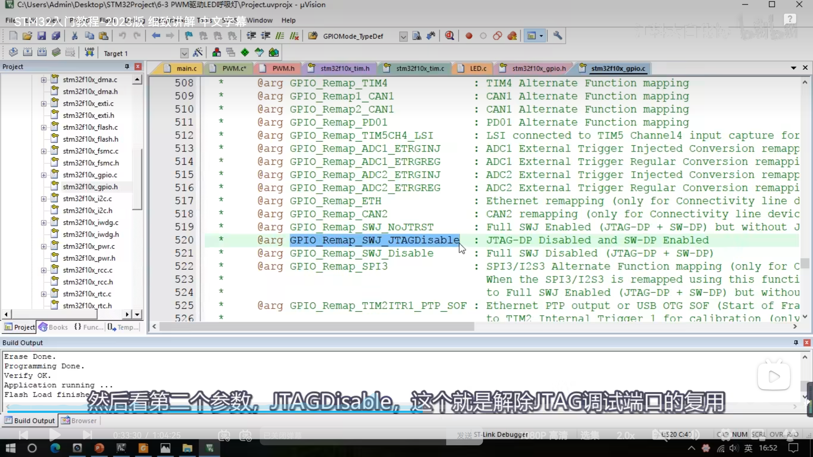Screen dimensions: 813x457
Task: Click the Download/LOAD to flash icon
Action: pos(89,52)
